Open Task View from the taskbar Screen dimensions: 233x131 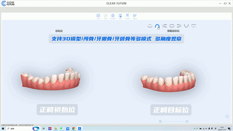(x=44, y=128)
